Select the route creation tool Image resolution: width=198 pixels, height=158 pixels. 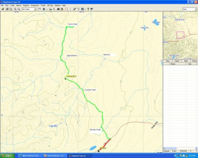78,9
